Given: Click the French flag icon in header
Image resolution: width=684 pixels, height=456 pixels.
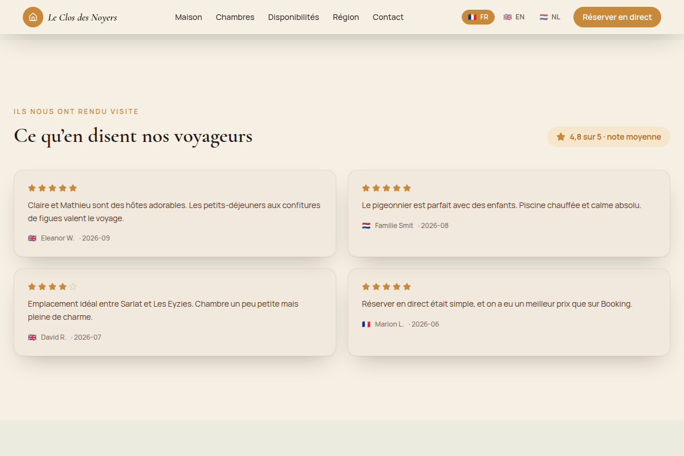Looking at the screenshot, I should click(x=472, y=17).
